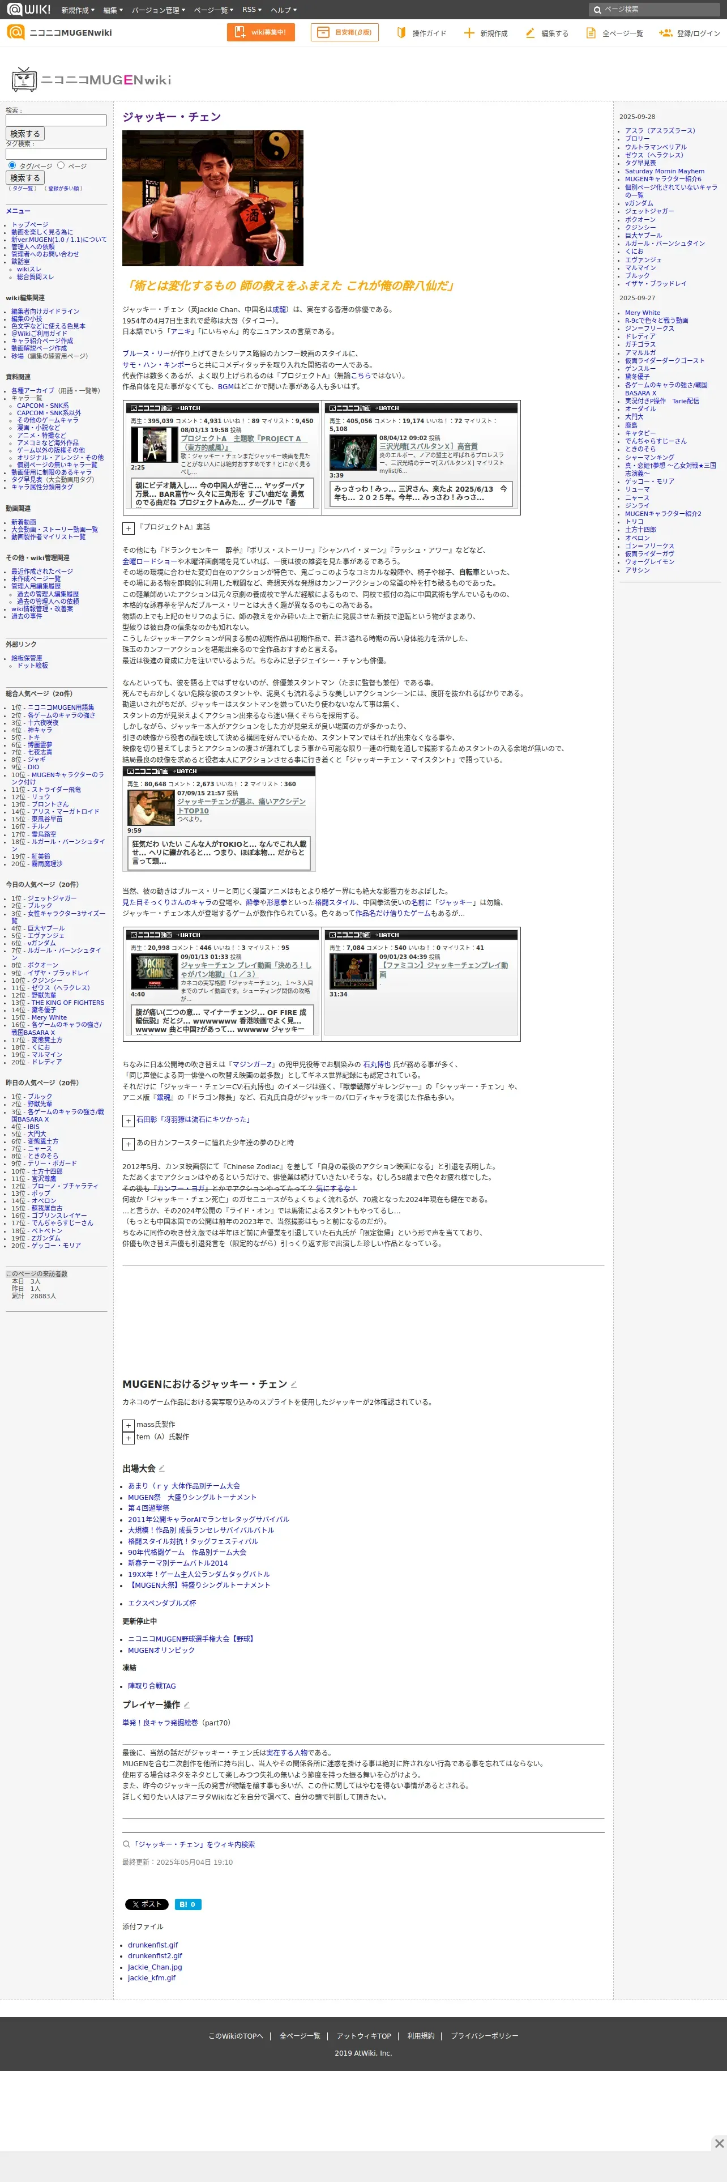Click the plus icon for 新規作成
727x2182 pixels.
click(x=469, y=33)
